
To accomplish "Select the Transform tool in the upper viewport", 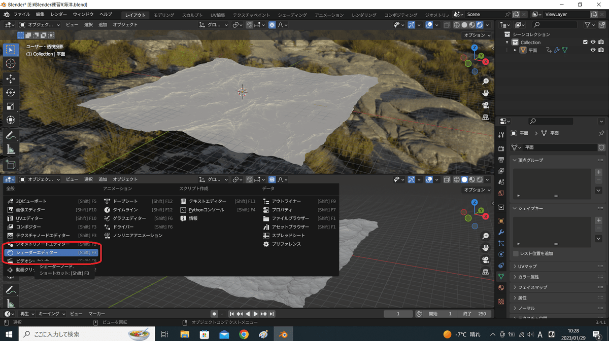I will pyautogui.click(x=11, y=120).
